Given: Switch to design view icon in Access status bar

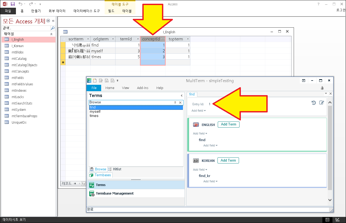Looking at the screenshot, I should coord(338,220).
